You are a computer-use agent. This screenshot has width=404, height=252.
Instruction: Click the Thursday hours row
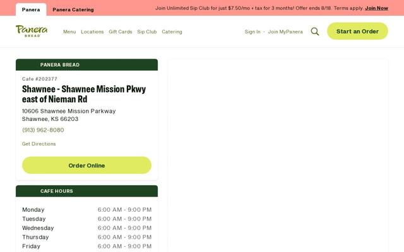87,237
